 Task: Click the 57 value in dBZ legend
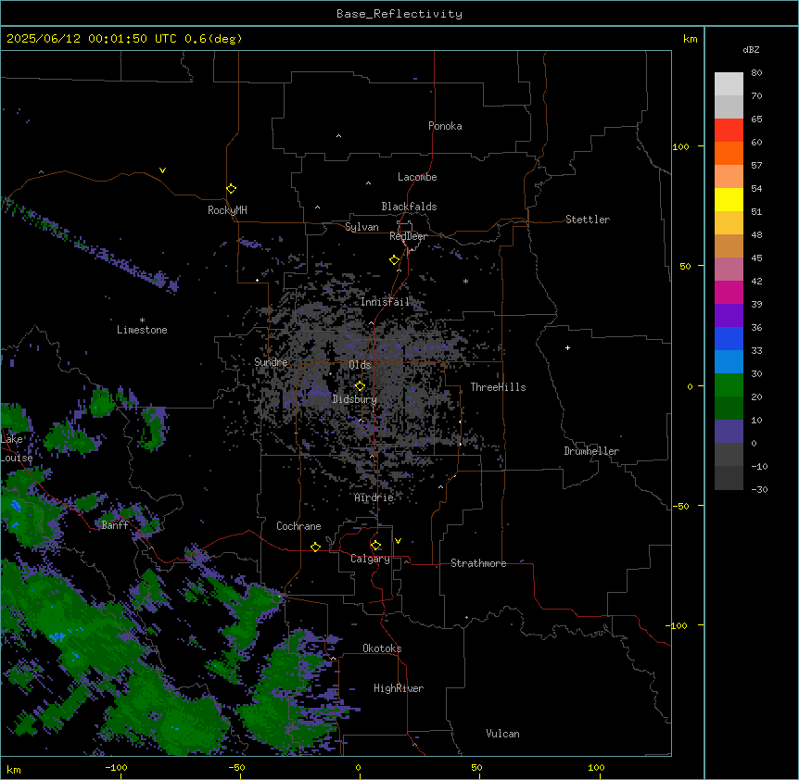pos(756,166)
